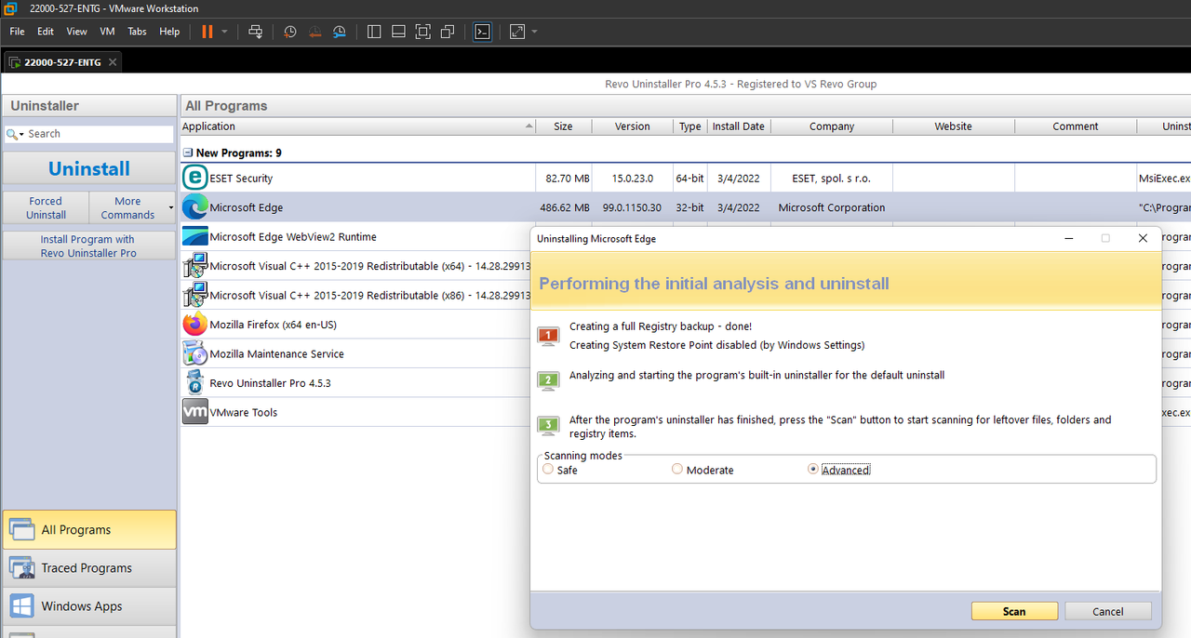This screenshot has height=638, width=1191.
Task: Collapse the New Programs: 9 group
Action: pyautogui.click(x=187, y=153)
